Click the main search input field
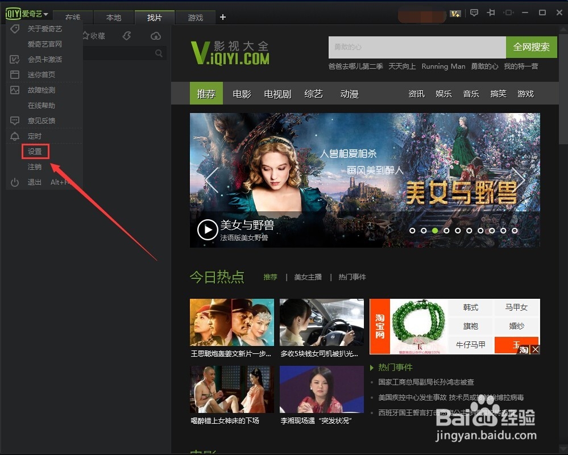Viewport: 568px width, 455px height. point(417,47)
